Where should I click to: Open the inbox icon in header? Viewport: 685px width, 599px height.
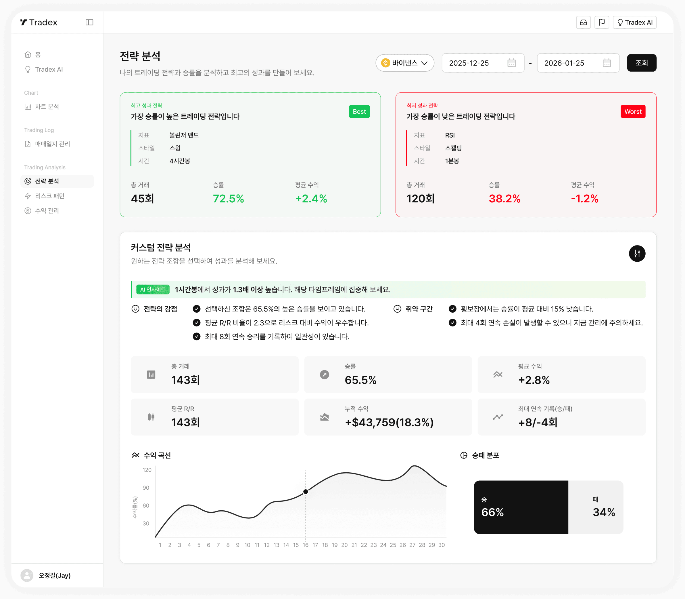583,22
